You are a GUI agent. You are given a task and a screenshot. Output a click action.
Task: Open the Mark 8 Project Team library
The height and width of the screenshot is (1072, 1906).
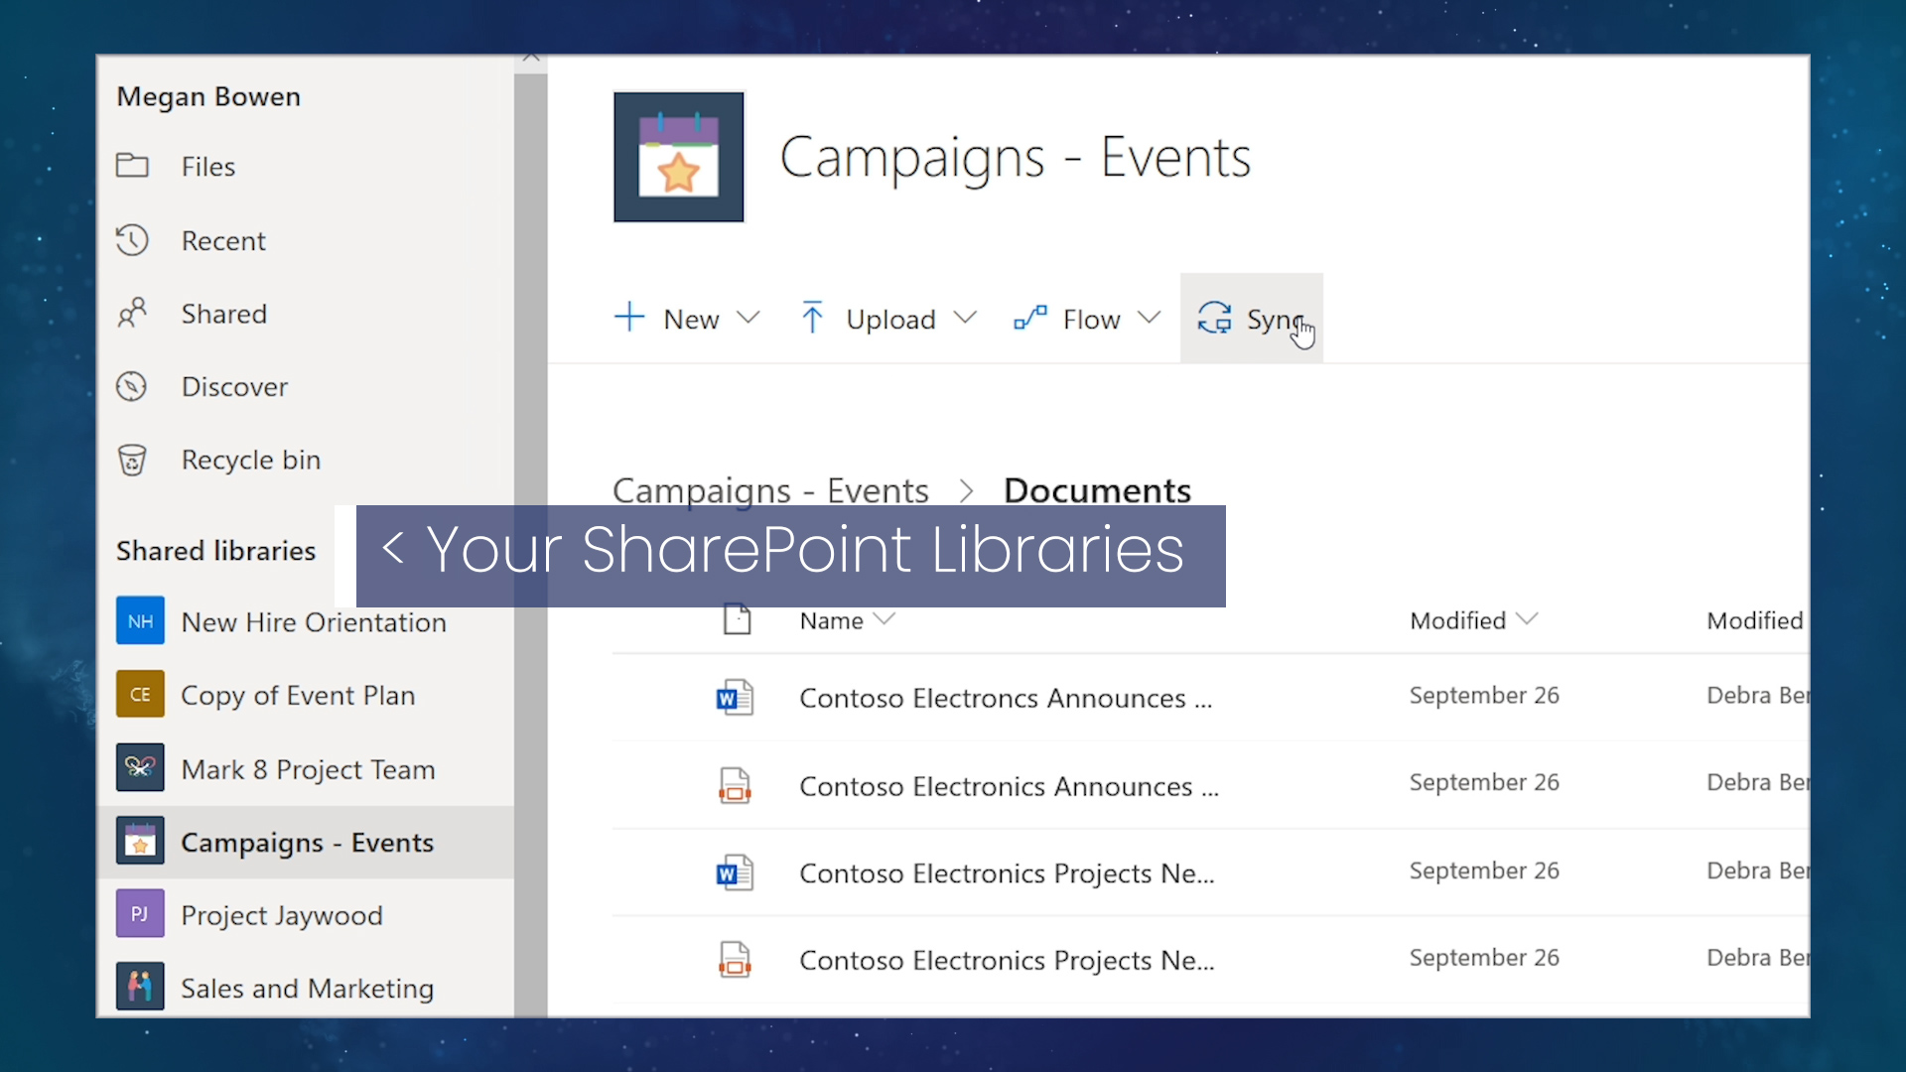pyautogui.click(x=306, y=768)
